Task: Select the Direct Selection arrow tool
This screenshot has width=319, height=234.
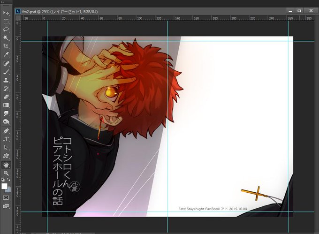Action: [6, 148]
